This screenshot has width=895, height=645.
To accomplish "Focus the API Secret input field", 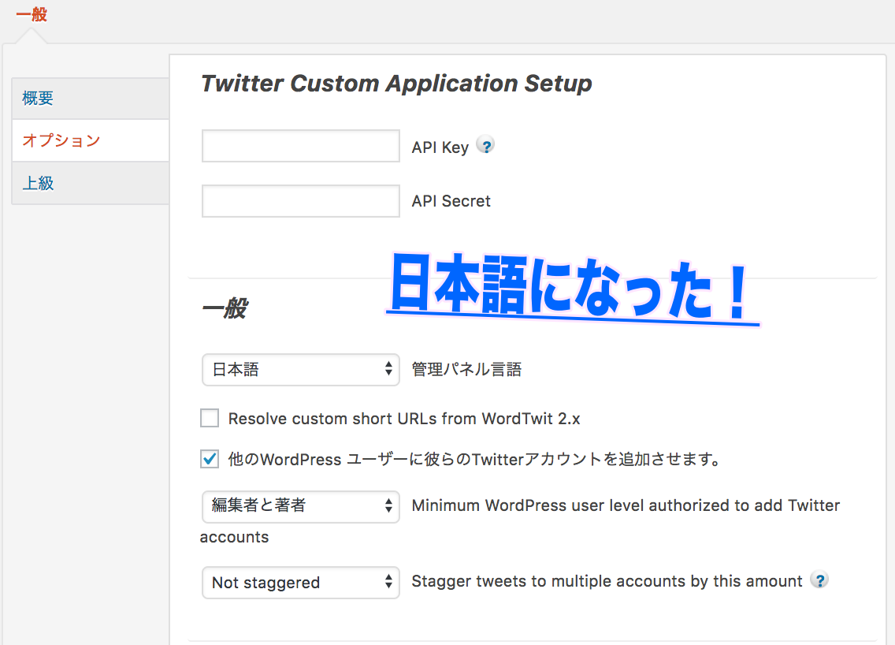I will (300, 200).
